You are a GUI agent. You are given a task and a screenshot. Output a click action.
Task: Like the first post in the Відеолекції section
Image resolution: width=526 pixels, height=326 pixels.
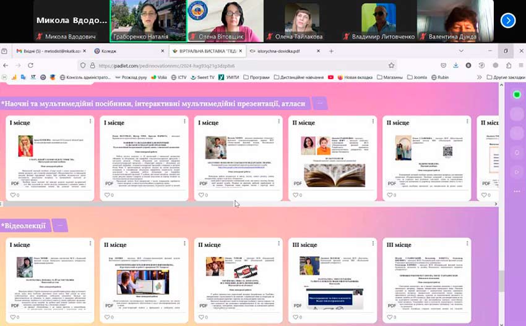[13, 317]
